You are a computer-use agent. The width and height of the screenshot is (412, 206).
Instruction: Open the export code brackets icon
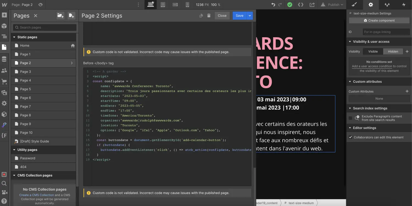pyautogui.click(x=301, y=5)
